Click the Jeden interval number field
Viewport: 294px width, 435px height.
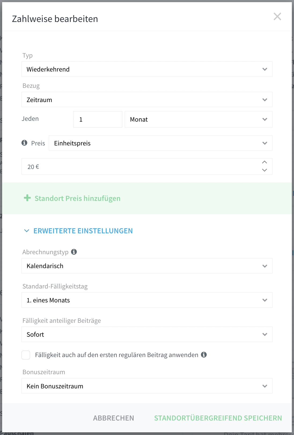(x=98, y=119)
